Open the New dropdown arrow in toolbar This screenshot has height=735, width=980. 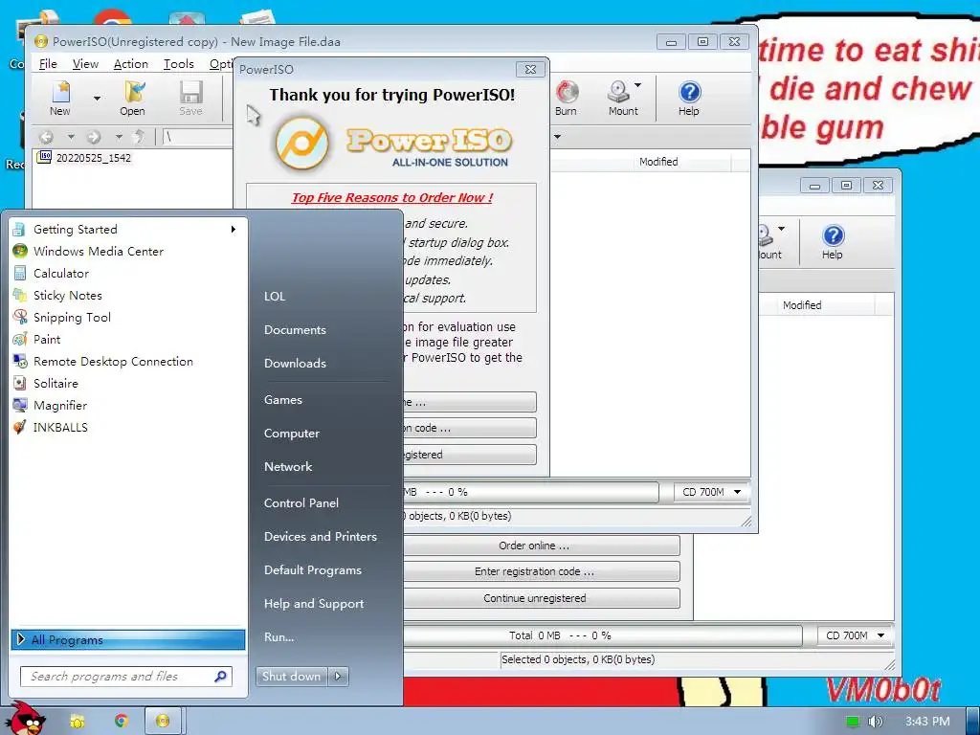click(x=97, y=99)
